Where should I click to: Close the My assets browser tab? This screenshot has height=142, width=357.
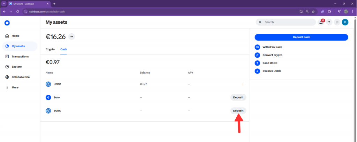pyautogui.click(x=47, y=4)
